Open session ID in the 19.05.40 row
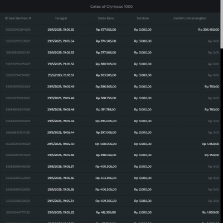 18,144
